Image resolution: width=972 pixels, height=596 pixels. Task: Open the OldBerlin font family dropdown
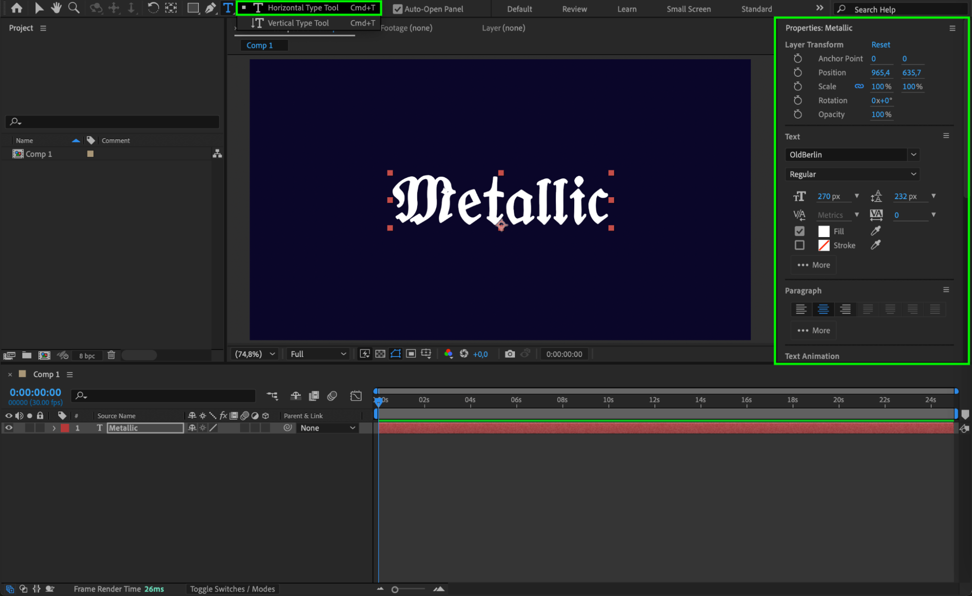coord(913,154)
